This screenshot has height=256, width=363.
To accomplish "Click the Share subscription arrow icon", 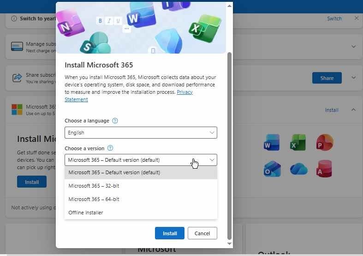I will click(17, 78).
